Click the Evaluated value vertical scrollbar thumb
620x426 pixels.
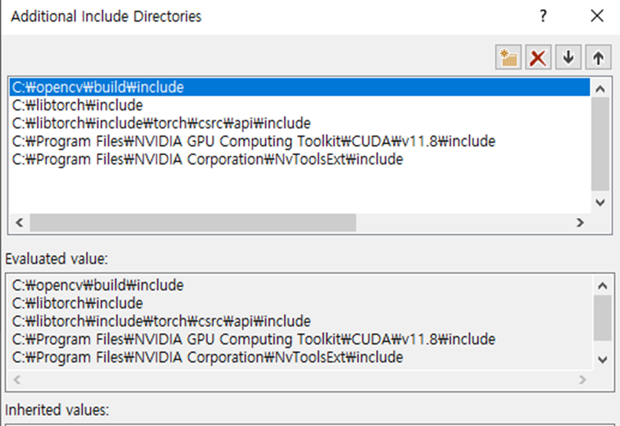tap(602, 318)
